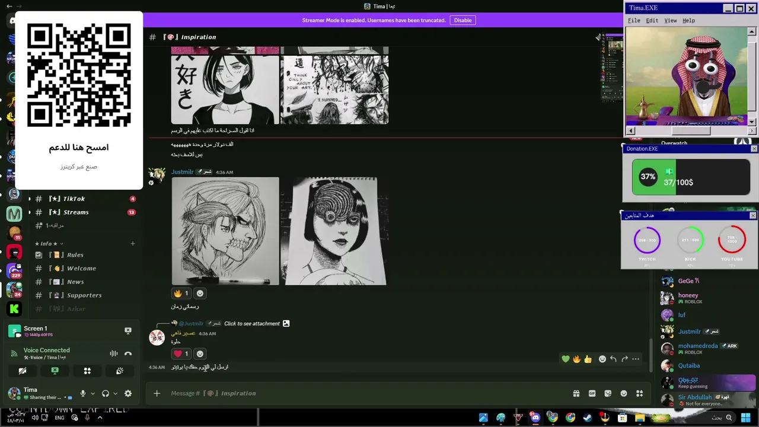759x427 pixels.
Task: Open File Explorer from the taskbar
Action: (640, 418)
